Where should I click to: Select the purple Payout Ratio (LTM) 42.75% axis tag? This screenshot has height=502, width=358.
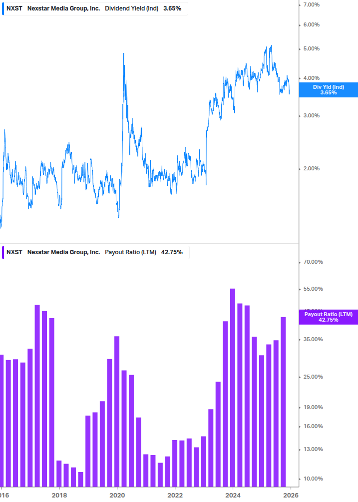click(328, 317)
